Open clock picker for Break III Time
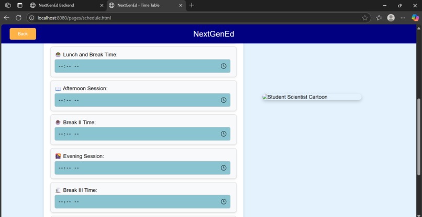422x217 pixels. pyautogui.click(x=224, y=202)
